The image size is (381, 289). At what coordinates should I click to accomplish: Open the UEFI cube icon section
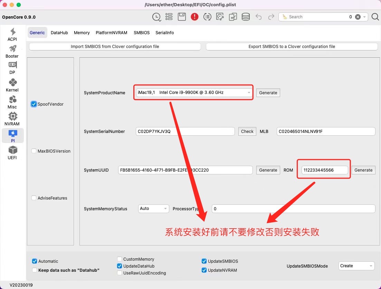[x=12, y=153]
